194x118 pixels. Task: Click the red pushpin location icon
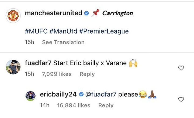click(95, 13)
